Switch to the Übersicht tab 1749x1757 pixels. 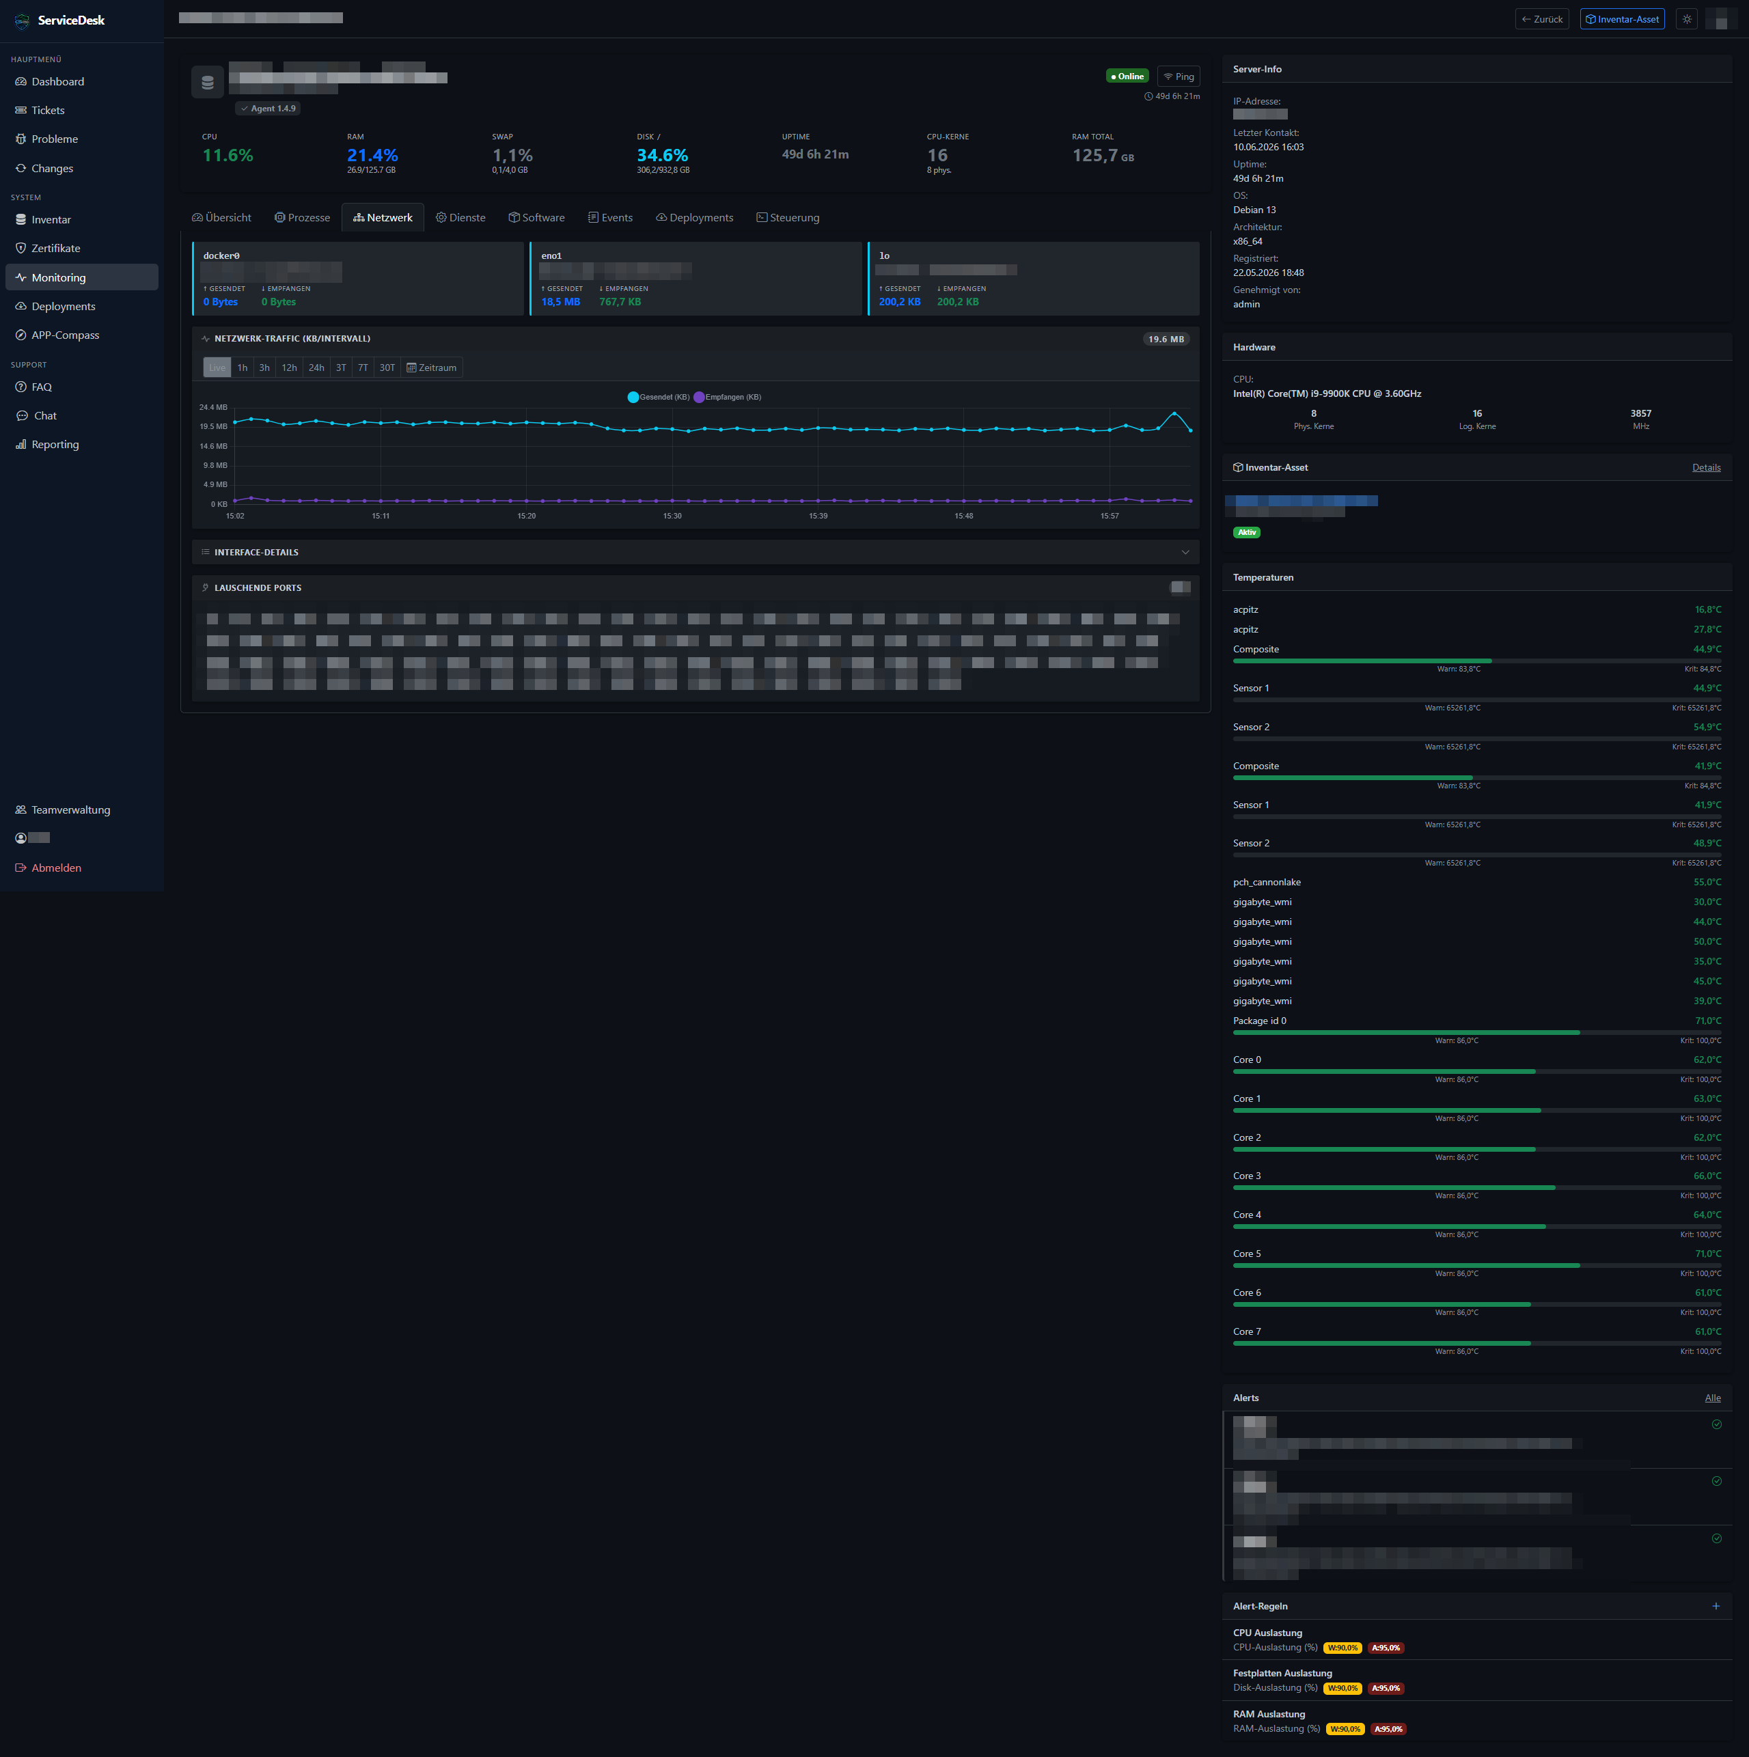tap(221, 219)
